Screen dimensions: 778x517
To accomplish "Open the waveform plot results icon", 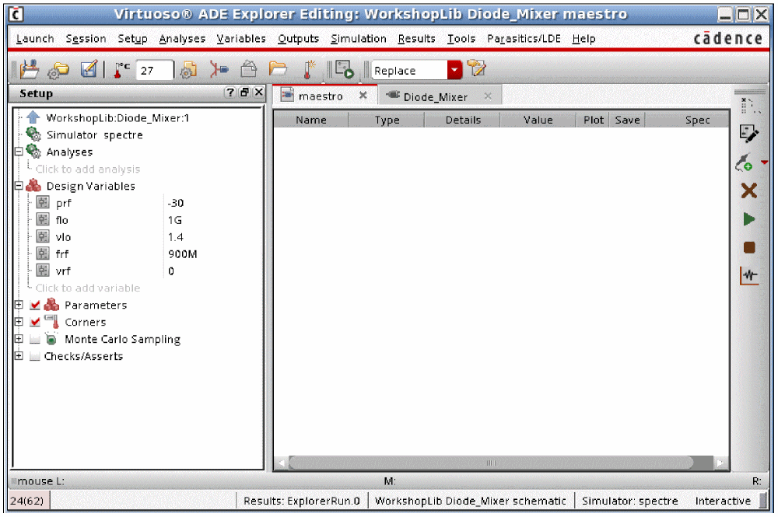I will click(x=749, y=276).
